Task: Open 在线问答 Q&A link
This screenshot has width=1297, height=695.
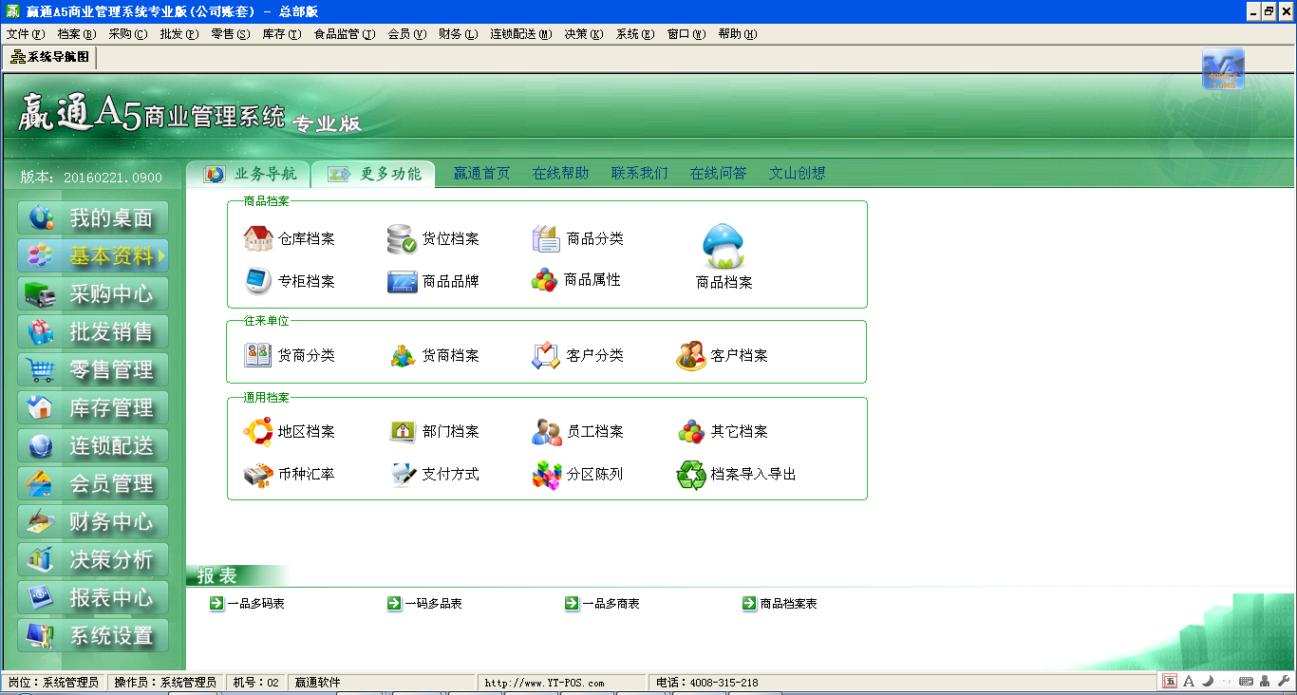Action: point(718,174)
